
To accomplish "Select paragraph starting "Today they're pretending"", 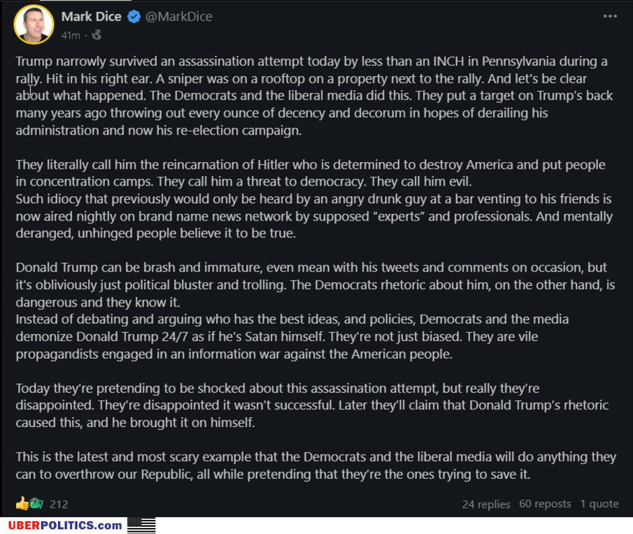I will (x=312, y=406).
